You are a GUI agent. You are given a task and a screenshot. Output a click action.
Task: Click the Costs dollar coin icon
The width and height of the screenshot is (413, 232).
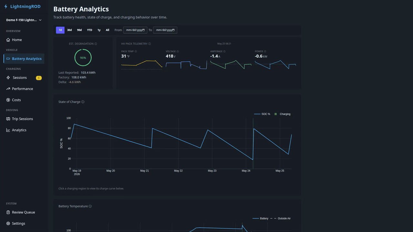pos(8,100)
